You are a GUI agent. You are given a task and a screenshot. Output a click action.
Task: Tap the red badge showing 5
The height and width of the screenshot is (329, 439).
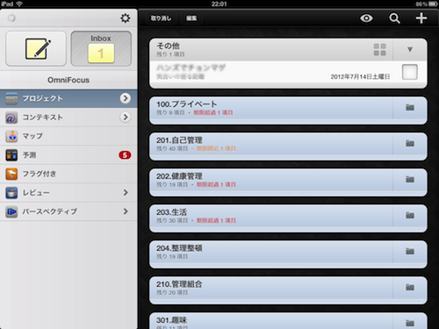125,155
